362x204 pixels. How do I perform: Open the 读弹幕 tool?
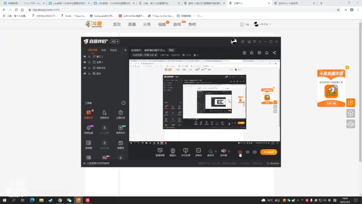click(x=89, y=145)
